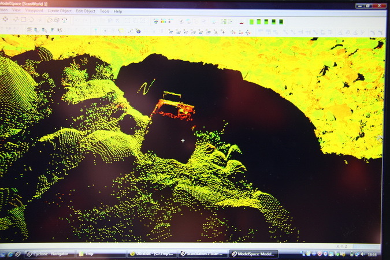Open the Viewpoint menu
The height and width of the screenshot is (260, 390).
click(35, 11)
